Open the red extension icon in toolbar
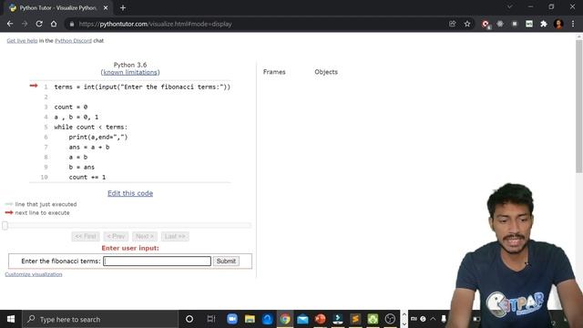Image resolution: width=583 pixels, height=328 pixels. coord(486,25)
